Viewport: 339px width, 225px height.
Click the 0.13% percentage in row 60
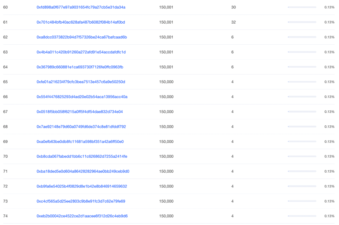click(x=329, y=7)
